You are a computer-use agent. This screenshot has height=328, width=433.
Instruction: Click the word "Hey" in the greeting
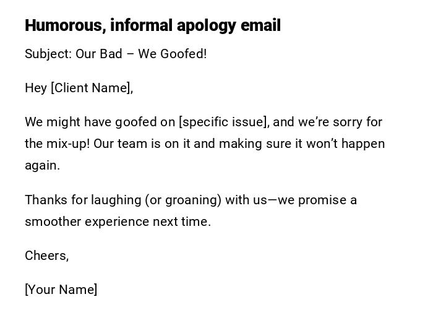(36, 88)
